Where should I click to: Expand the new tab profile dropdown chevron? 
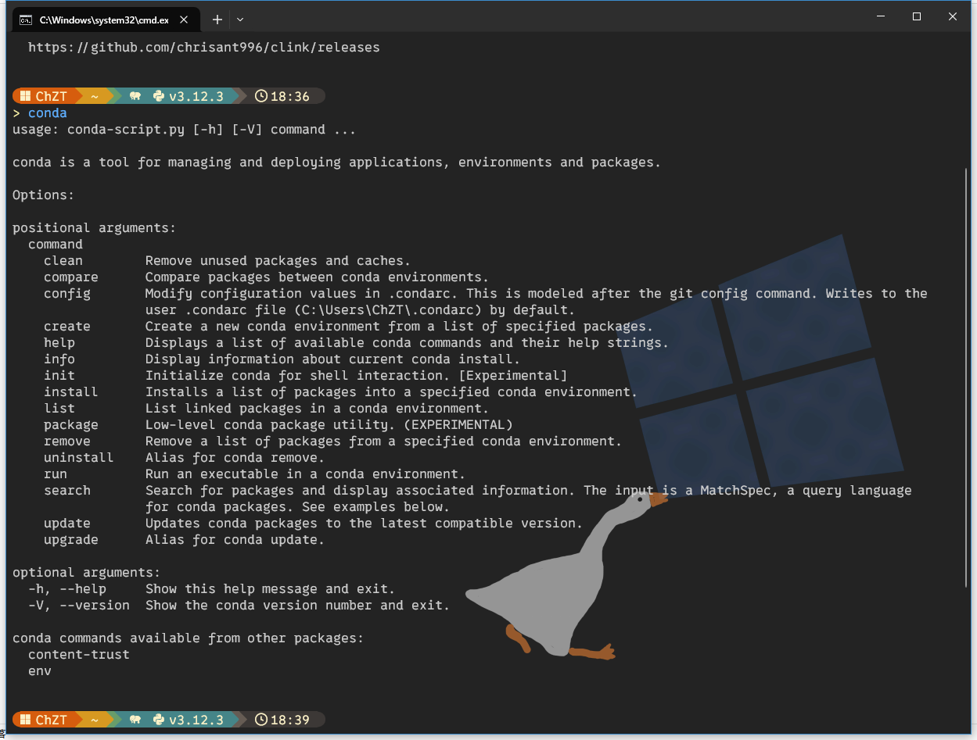pyautogui.click(x=240, y=19)
